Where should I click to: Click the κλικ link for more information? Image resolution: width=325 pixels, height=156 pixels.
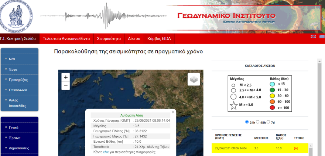coord(106,152)
